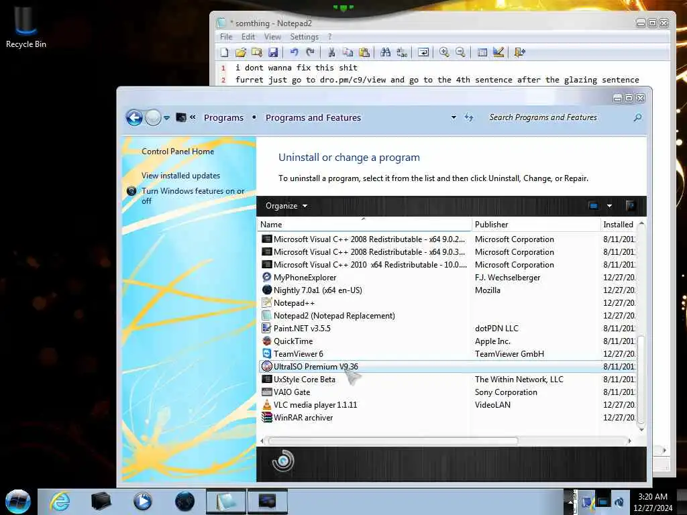Click the Redo arrow in Notepad2 toolbar
Viewport: 687px width, 515px height.
(310, 52)
